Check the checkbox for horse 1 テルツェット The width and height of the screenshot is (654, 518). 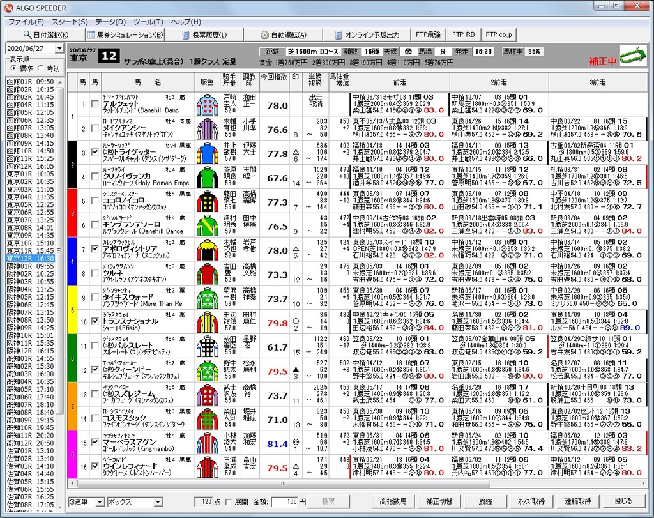[96, 104]
